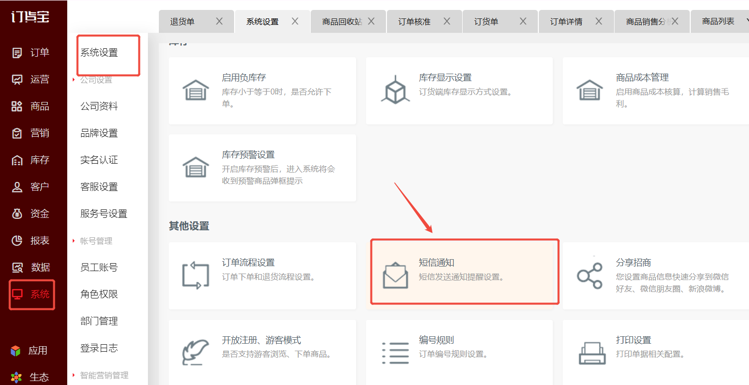Open 客服设置 in the side menu
Screen dimensions: 749x385
[99, 187]
